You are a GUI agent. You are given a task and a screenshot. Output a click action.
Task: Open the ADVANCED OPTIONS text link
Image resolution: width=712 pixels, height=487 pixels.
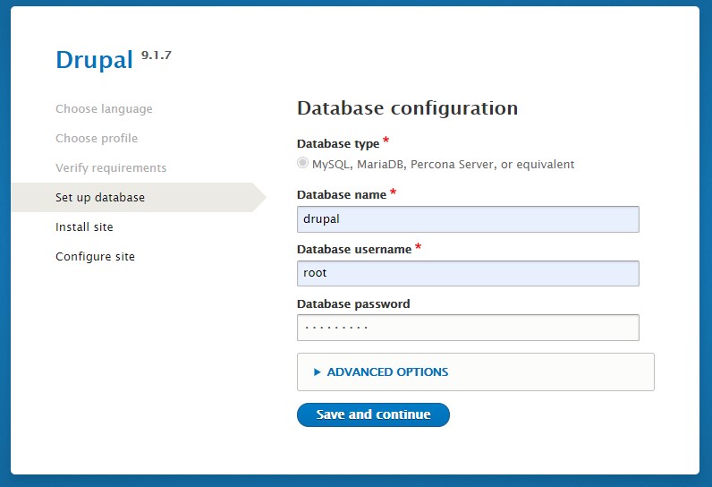[387, 372]
